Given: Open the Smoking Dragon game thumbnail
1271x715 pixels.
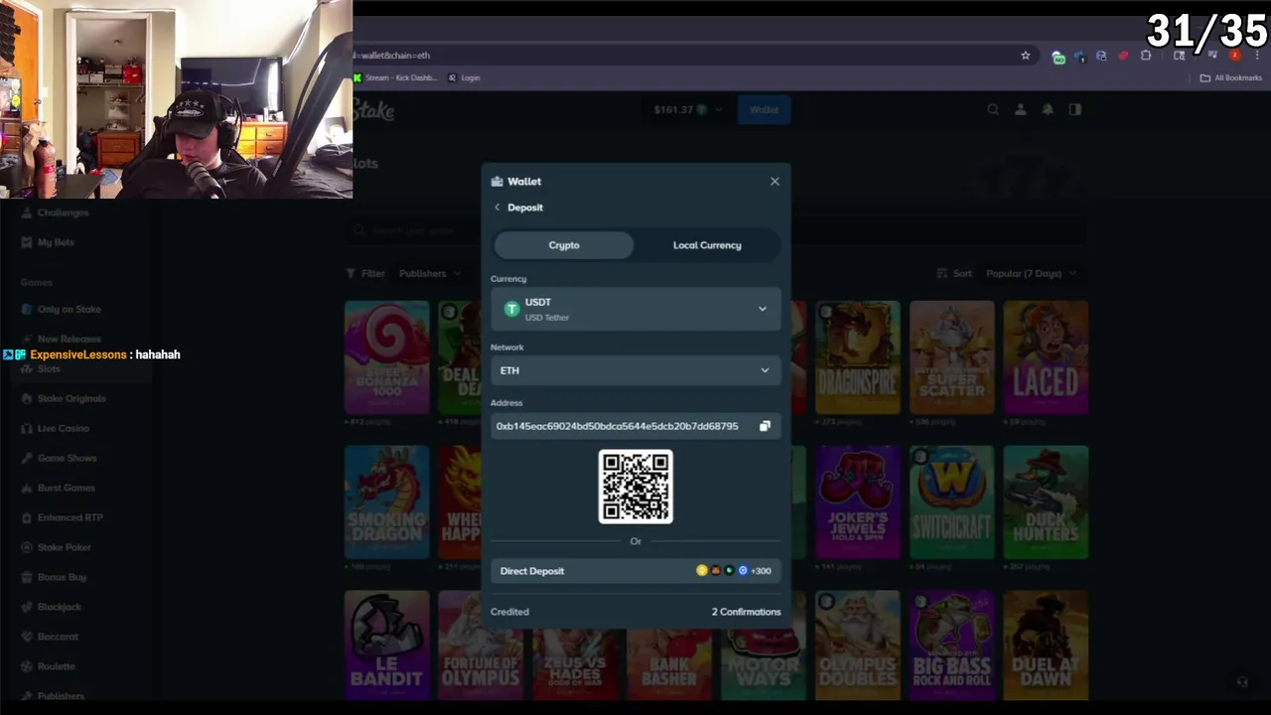Looking at the screenshot, I should click(387, 502).
